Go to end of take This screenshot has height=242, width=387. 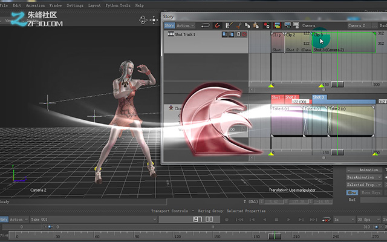pyautogui.click(x=313, y=220)
